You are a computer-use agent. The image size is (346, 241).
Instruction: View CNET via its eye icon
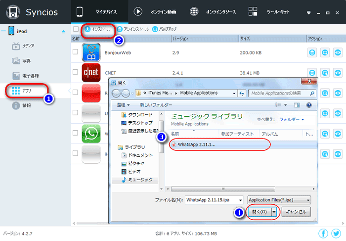(338, 73)
